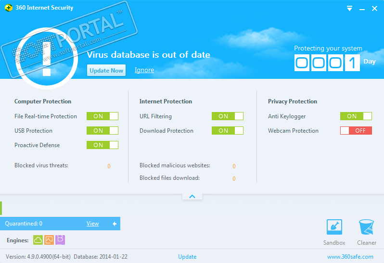Screen dimensions: 384x263
Task: Click the Ignore link
Action: point(144,70)
